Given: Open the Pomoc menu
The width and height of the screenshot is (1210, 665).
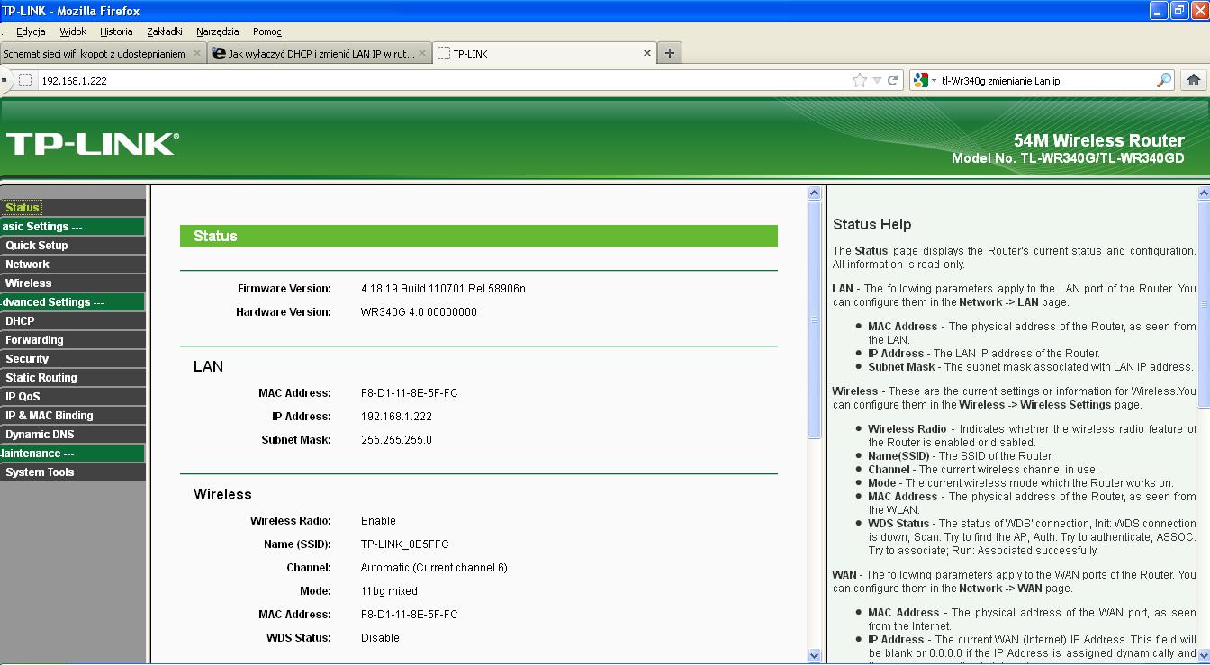Looking at the screenshot, I should pos(266,31).
